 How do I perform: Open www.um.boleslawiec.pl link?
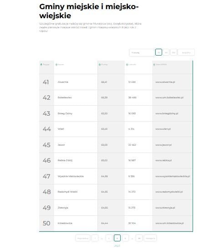tap(169, 97)
